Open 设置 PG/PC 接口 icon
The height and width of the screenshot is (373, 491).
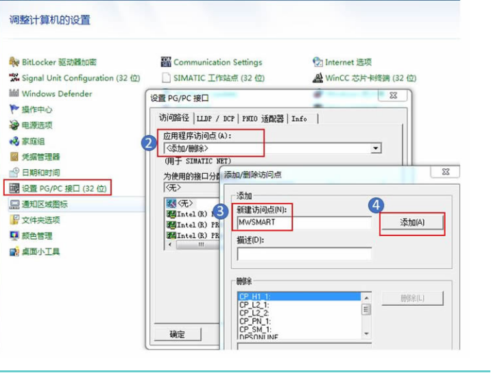(14, 188)
